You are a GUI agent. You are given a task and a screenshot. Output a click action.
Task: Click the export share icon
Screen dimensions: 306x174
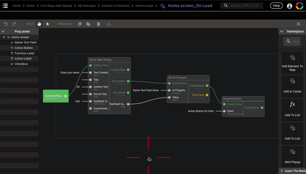(109, 24)
